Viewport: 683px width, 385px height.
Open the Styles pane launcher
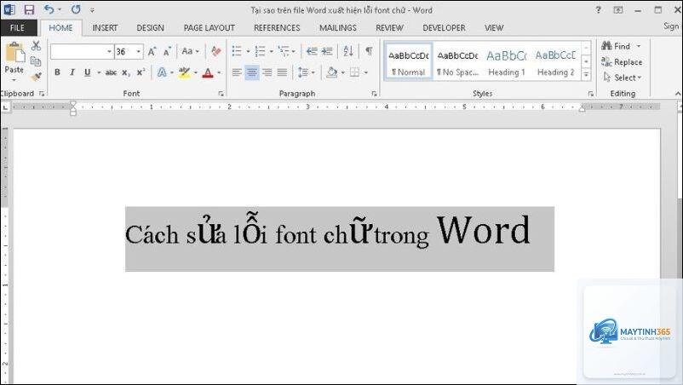591,94
